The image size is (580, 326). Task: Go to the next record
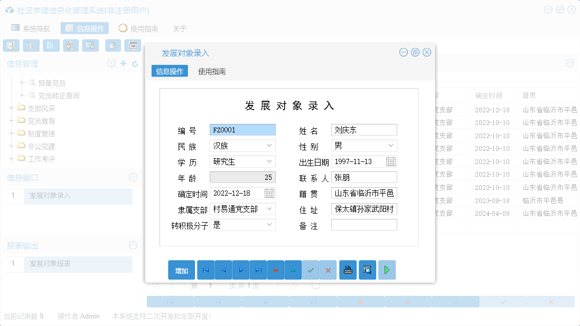(241, 270)
